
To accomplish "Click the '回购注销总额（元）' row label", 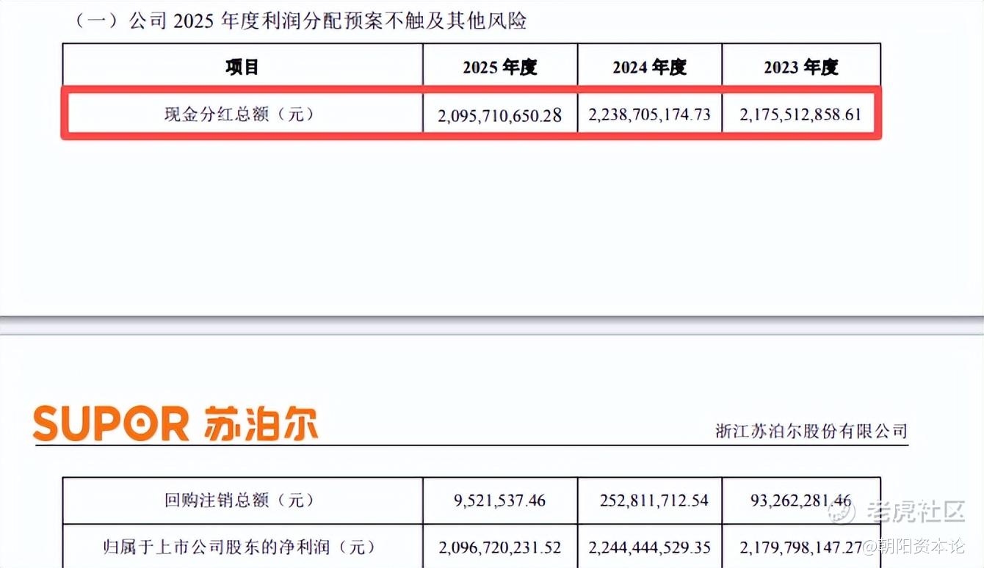I will pyautogui.click(x=239, y=500).
